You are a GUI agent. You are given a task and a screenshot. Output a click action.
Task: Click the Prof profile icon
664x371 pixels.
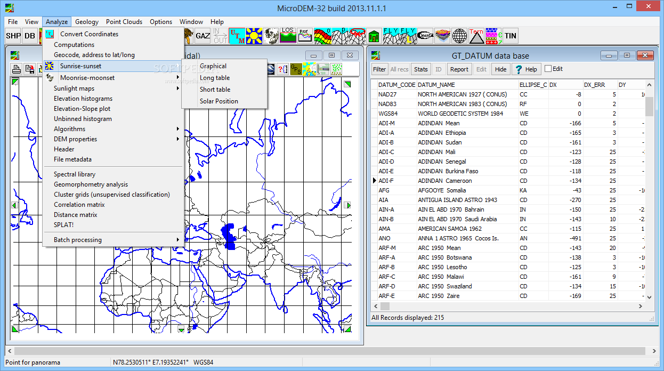[x=305, y=36]
